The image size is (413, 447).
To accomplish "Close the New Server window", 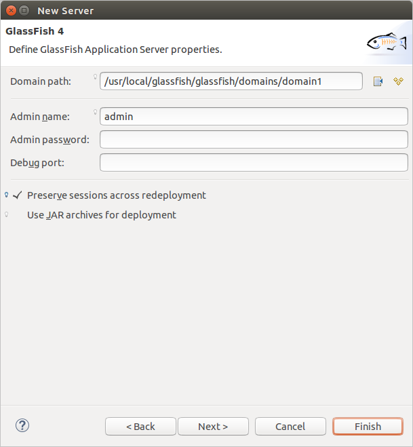I will point(11,11).
